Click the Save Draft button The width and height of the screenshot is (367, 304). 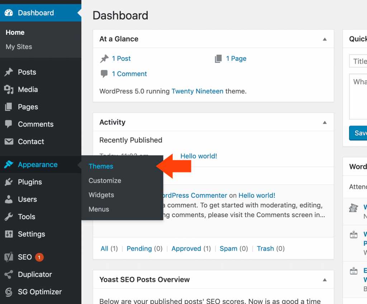tap(358, 133)
